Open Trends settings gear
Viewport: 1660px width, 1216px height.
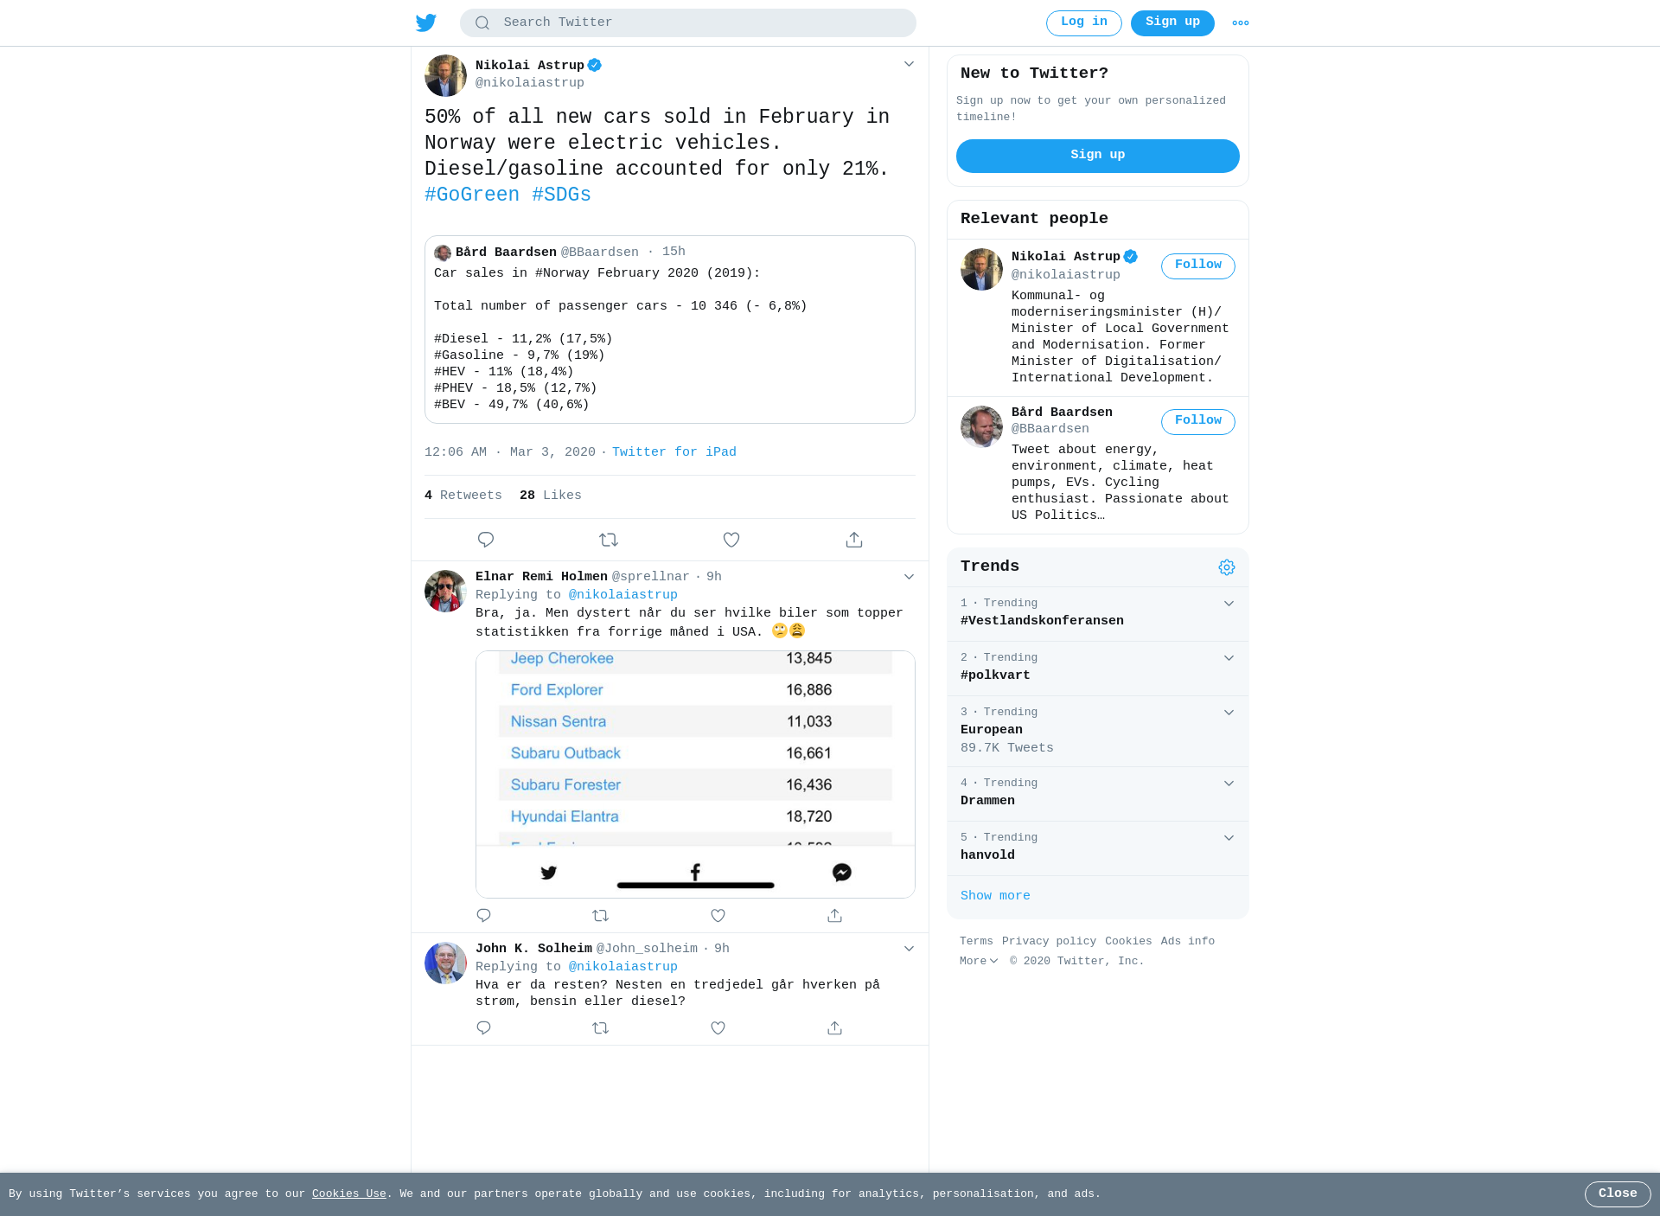(1227, 567)
